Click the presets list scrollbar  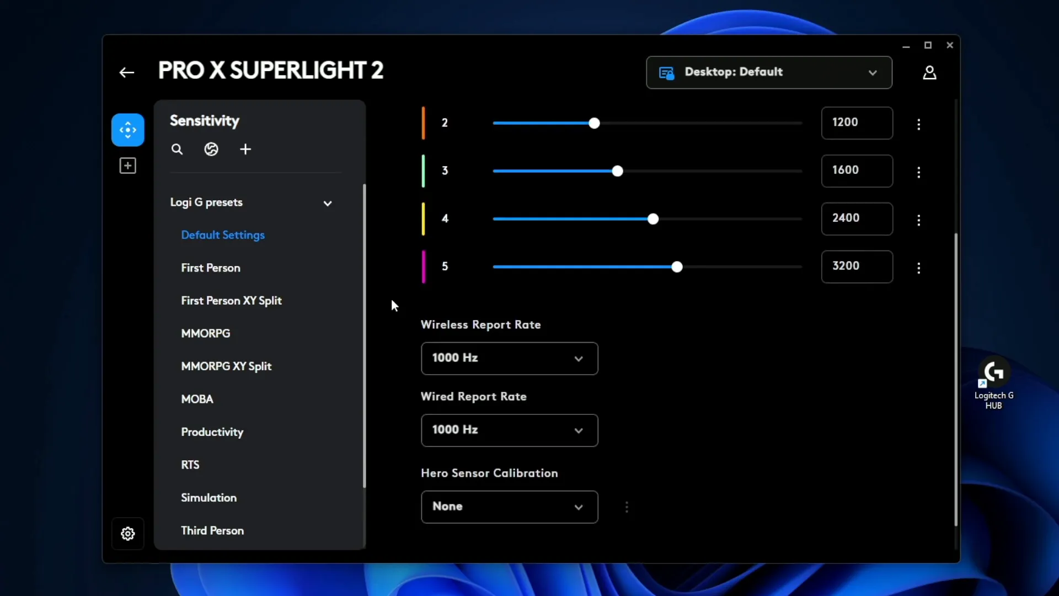(364, 336)
